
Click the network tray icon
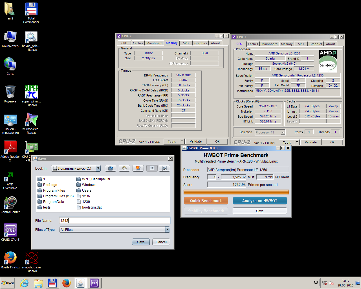click(x=325, y=283)
